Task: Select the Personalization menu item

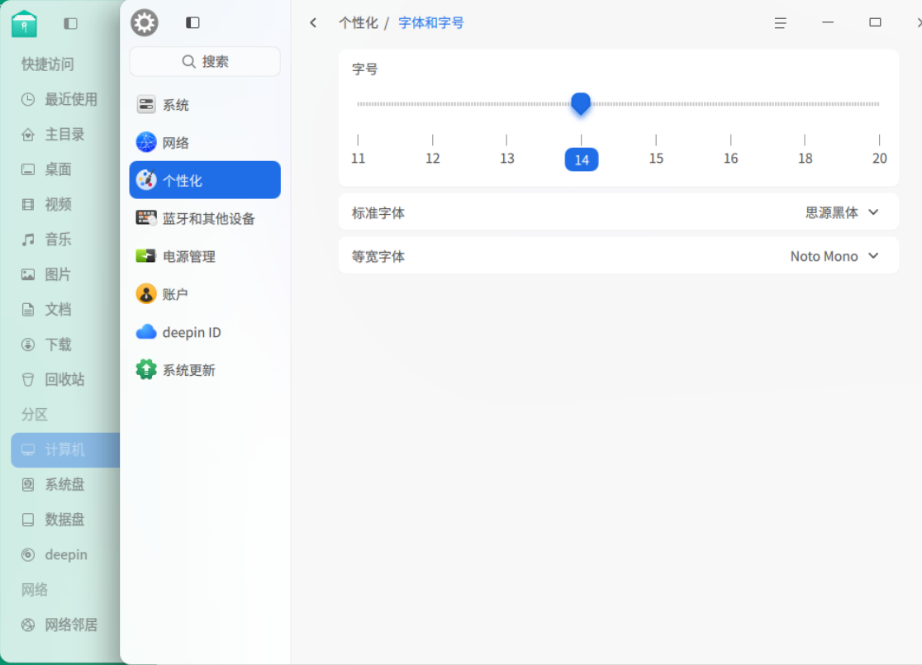Action: [205, 180]
